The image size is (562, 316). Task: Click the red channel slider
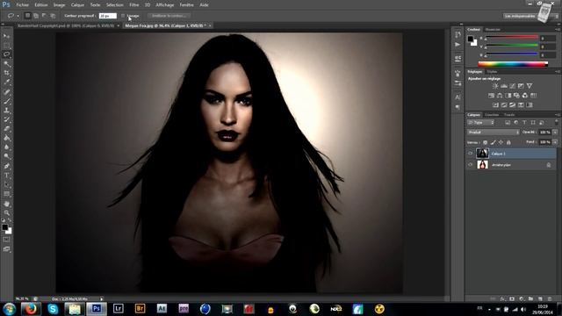[511, 38]
